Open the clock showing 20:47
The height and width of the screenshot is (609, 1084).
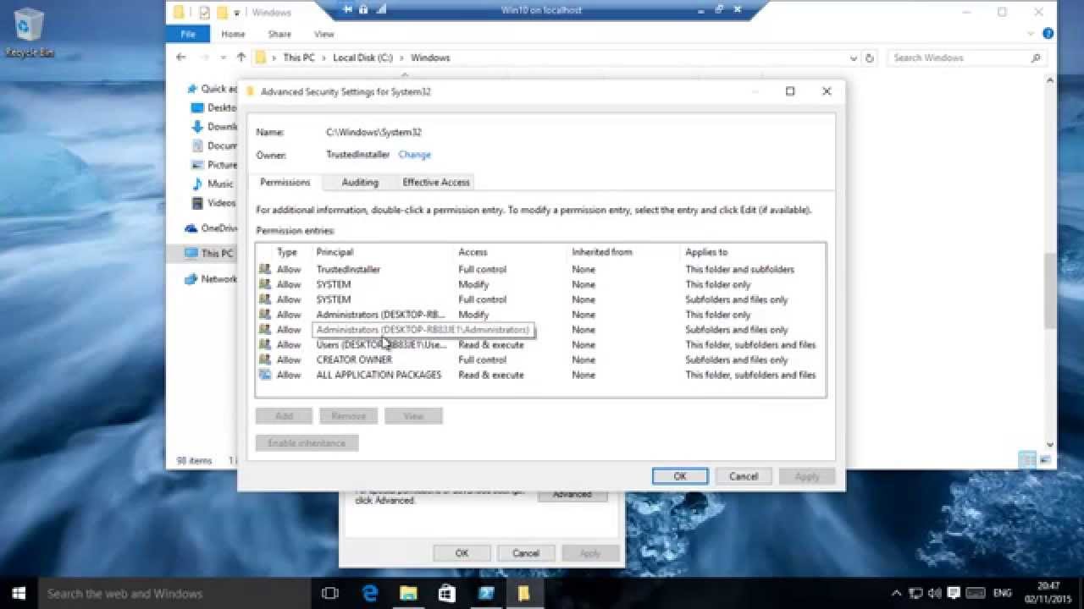tap(1050, 593)
